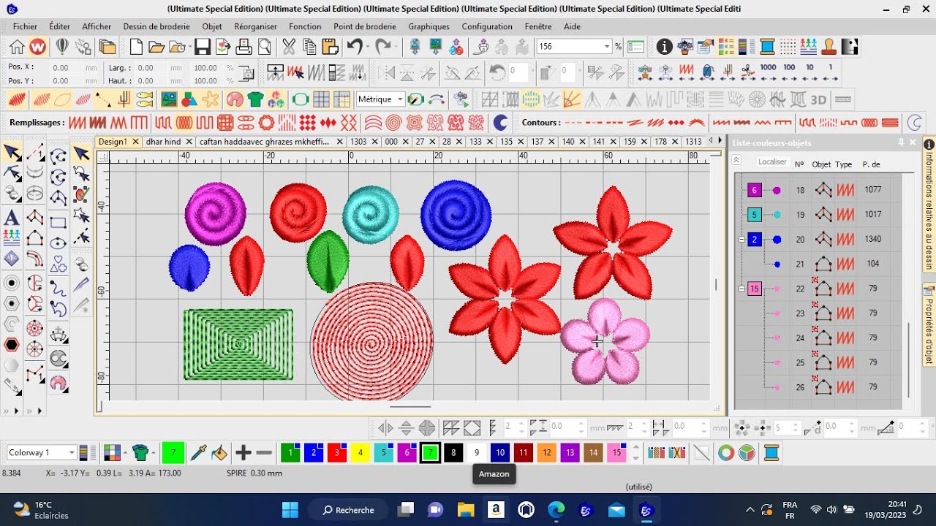Click the thread spool icon in top toolbar

coord(767,47)
